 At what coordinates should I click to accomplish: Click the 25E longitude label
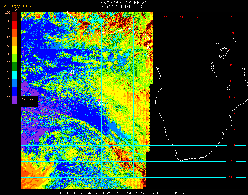pyautogui.click(x=199, y=17)
